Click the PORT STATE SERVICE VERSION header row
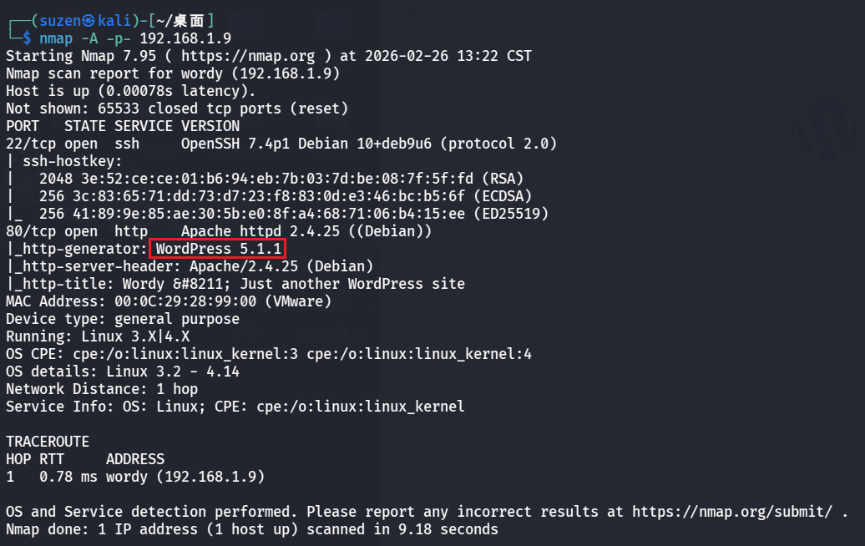 pyautogui.click(x=122, y=126)
